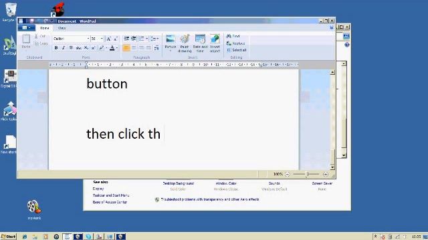
Task: Open the highlight color dropdown arrow
Action: (106, 48)
